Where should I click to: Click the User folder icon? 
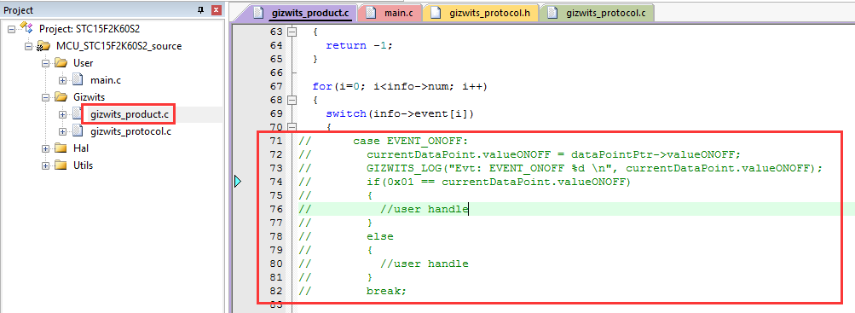click(61, 63)
